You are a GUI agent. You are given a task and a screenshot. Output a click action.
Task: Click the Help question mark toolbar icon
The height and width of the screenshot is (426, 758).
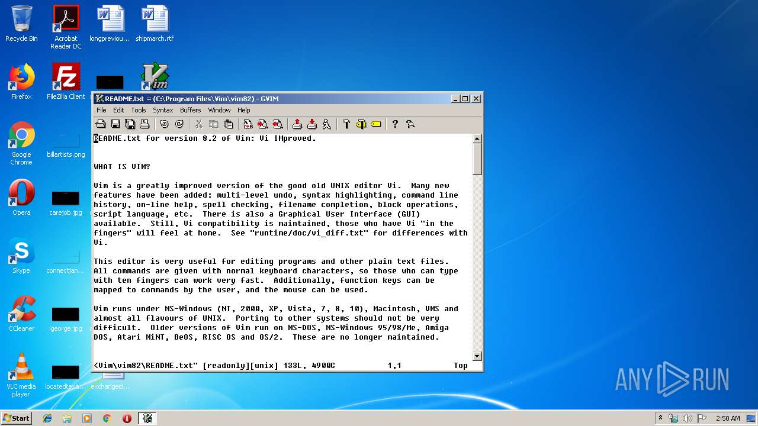(395, 124)
